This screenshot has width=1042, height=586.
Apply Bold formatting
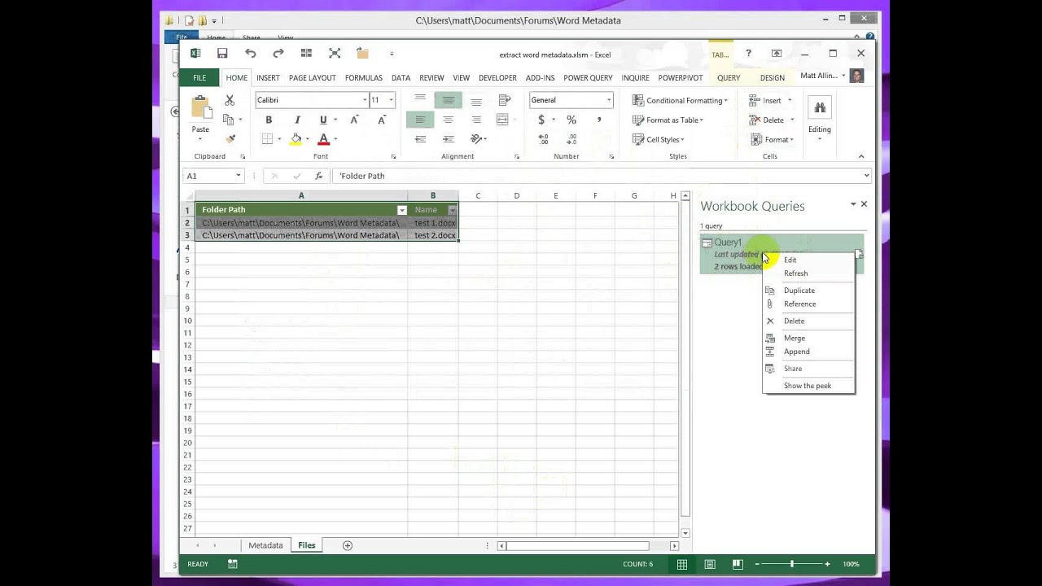tap(269, 120)
